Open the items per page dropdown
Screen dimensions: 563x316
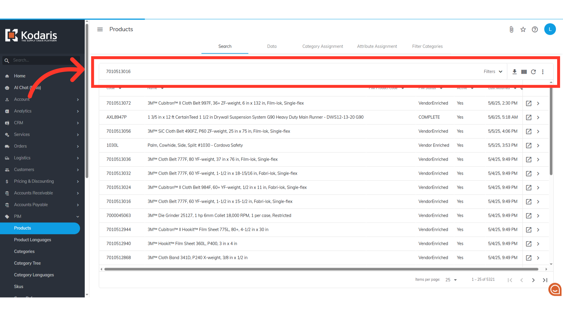pos(451,280)
